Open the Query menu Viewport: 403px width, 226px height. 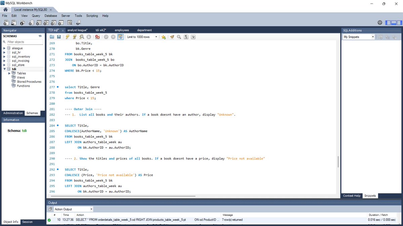point(36,16)
